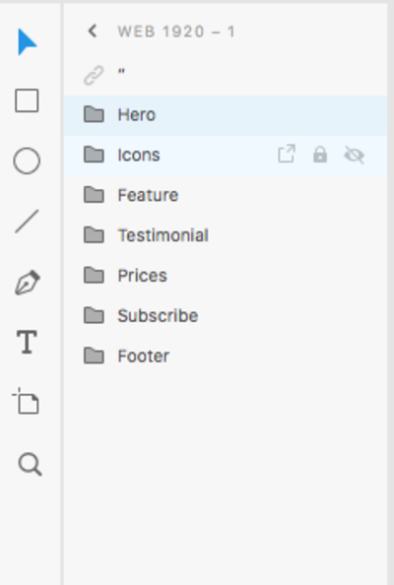Select the Footer layer group
Screen dimensions: 394x585
tap(226, 357)
